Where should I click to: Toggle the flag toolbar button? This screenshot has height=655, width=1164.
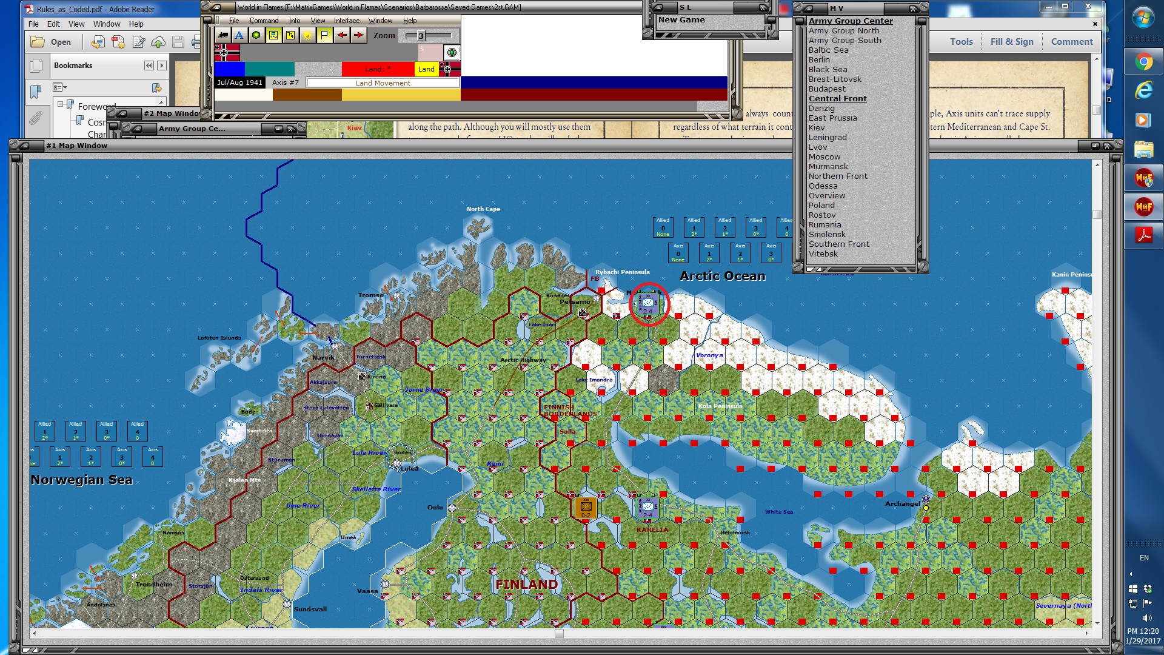click(x=324, y=35)
